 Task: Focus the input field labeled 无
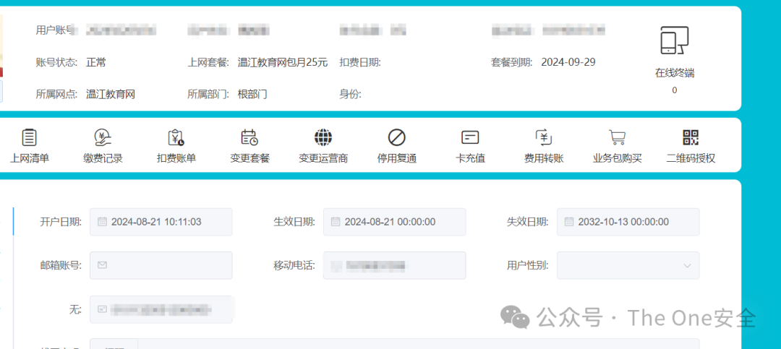pos(161,309)
